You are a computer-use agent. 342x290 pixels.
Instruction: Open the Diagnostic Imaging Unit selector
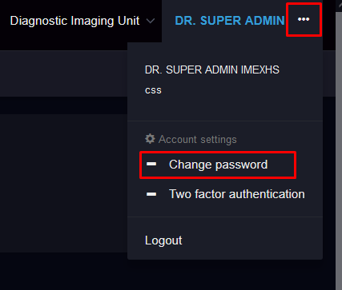pyautogui.click(x=82, y=21)
